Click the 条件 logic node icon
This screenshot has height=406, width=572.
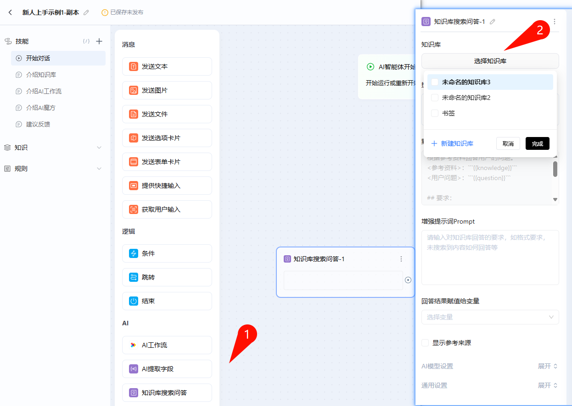[x=134, y=253]
